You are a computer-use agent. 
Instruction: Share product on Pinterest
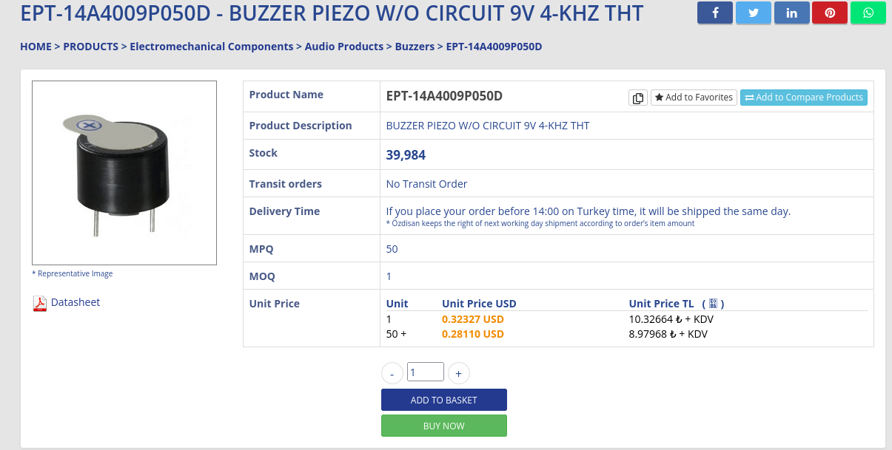point(830,13)
